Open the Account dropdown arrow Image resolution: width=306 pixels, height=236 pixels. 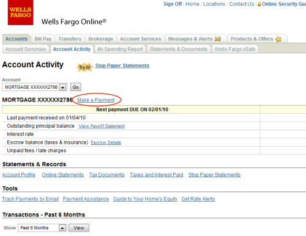coord(63,87)
